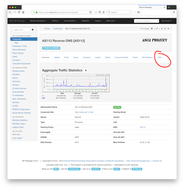The height and width of the screenshot is (189, 184).
Task: Open the RS Prefixes tab
Action: click(147, 57)
